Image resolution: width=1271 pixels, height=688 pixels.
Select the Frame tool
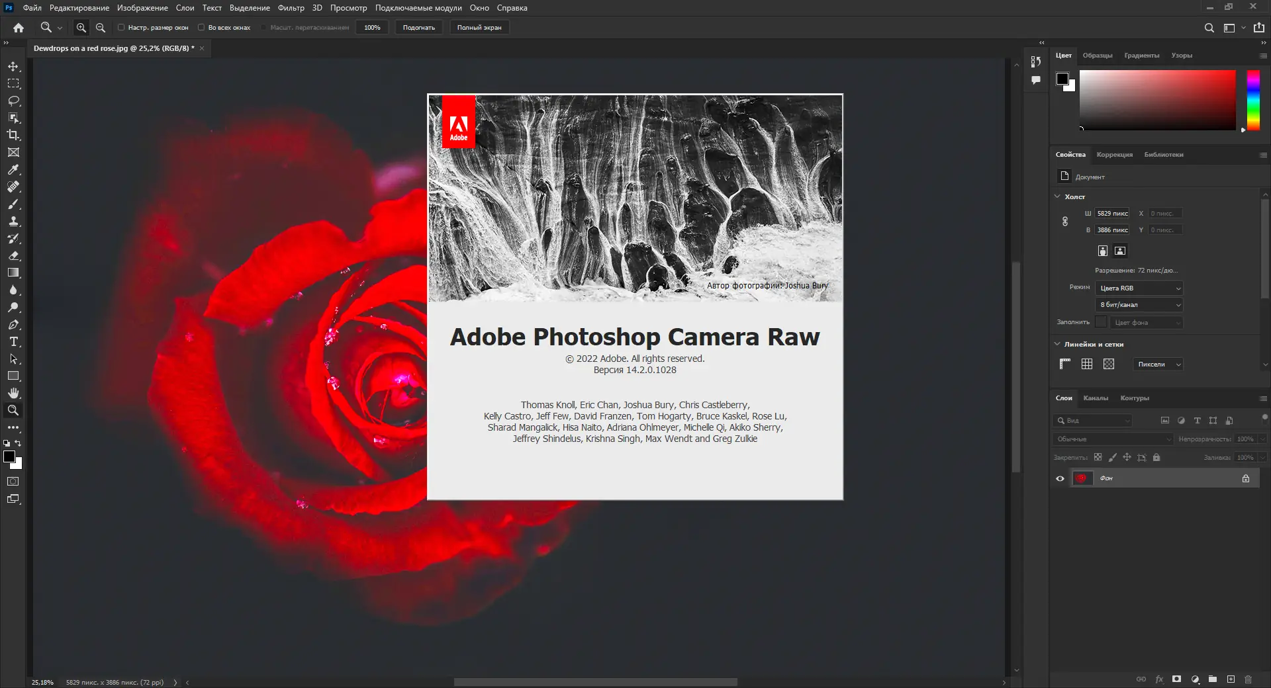point(13,152)
